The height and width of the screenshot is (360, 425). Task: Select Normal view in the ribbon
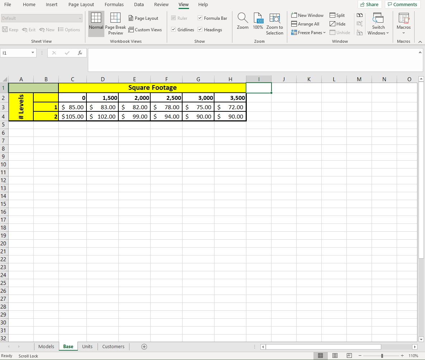click(96, 23)
